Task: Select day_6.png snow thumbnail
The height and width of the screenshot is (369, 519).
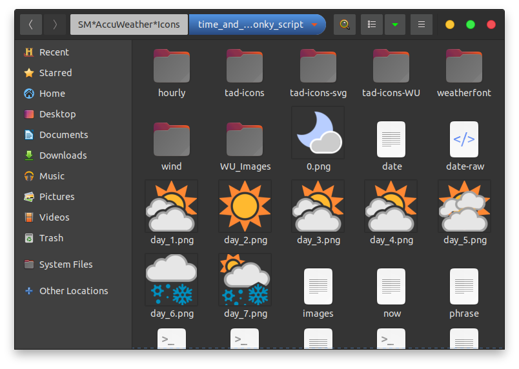Action: pos(172,280)
